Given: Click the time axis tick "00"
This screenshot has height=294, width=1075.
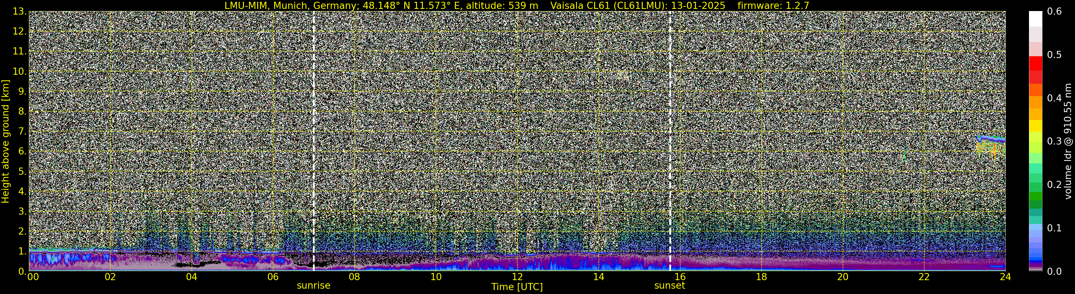Looking at the screenshot, I should click(x=33, y=277).
